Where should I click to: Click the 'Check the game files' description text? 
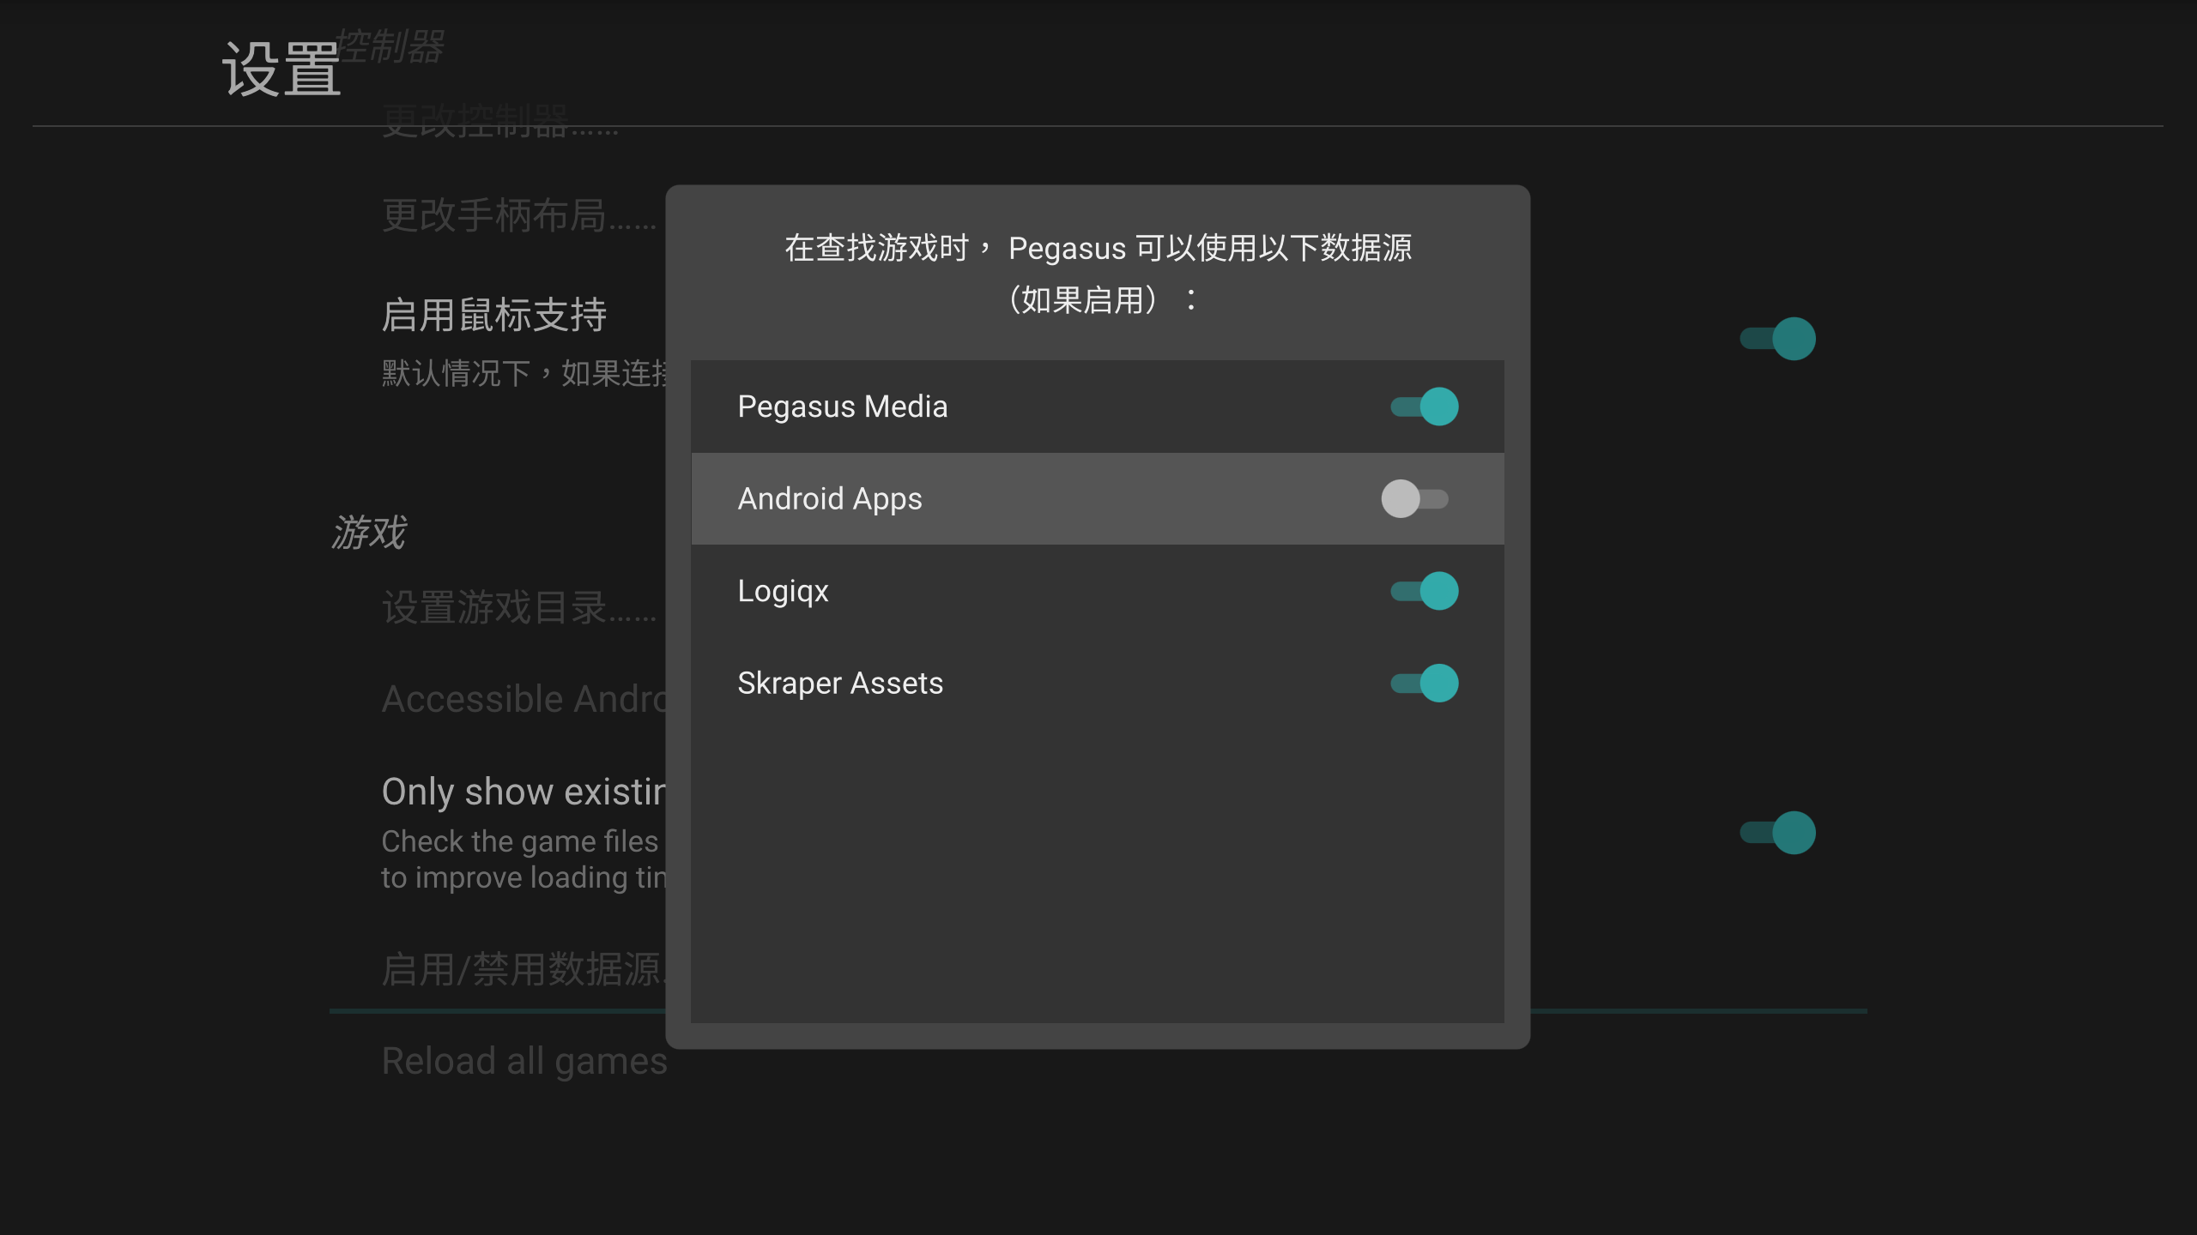[524, 859]
